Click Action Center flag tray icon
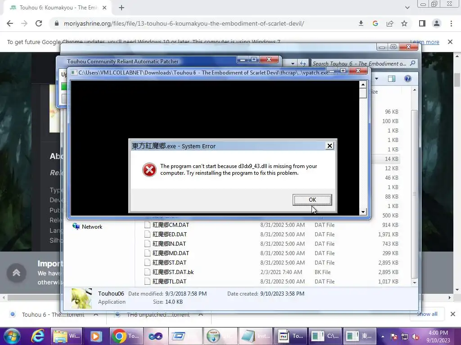Image resolution: width=461 pixels, height=345 pixels. pos(394,336)
